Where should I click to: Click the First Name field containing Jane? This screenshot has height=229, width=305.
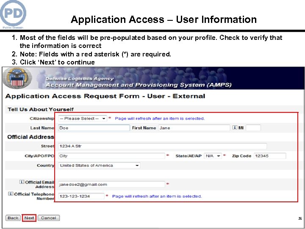[x=194, y=128]
